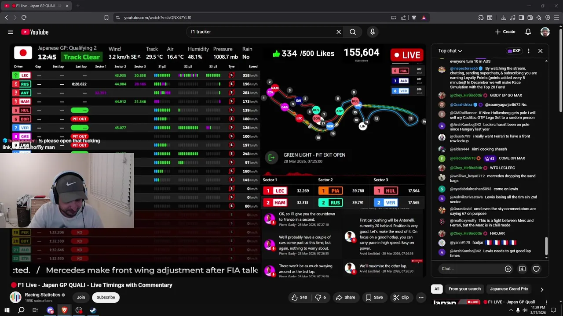
Task: Open Brave Rewards triangle icon
Action: [x=424, y=18]
